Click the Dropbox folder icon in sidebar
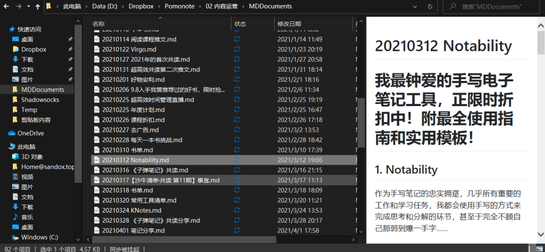The height and width of the screenshot is (252, 545). point(15,49)
